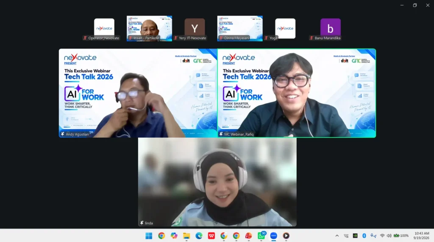Viewport: 434px width, 242px height.
Task: Launch Copilot from the taskbar
Action: point(174,236)
